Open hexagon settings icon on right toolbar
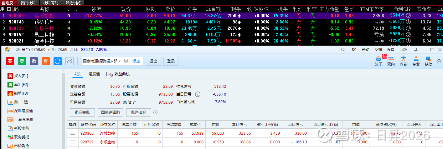The width and height of the screenshot is (443, 149). pyautogui.click(x=439, y=61)
